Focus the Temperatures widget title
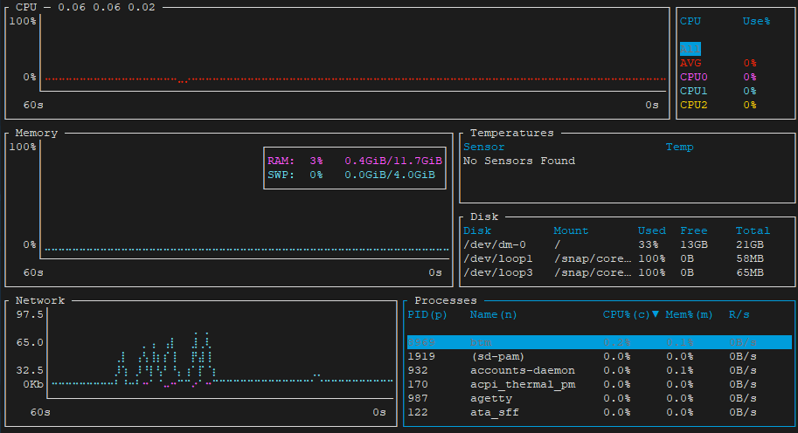Screen dimensions: 798x433 pyautogui.click(x=512, y=133)
